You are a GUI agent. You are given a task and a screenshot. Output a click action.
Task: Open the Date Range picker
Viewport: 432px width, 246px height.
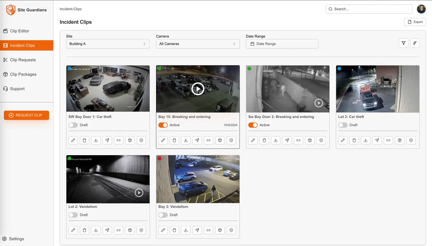(282, 44)
